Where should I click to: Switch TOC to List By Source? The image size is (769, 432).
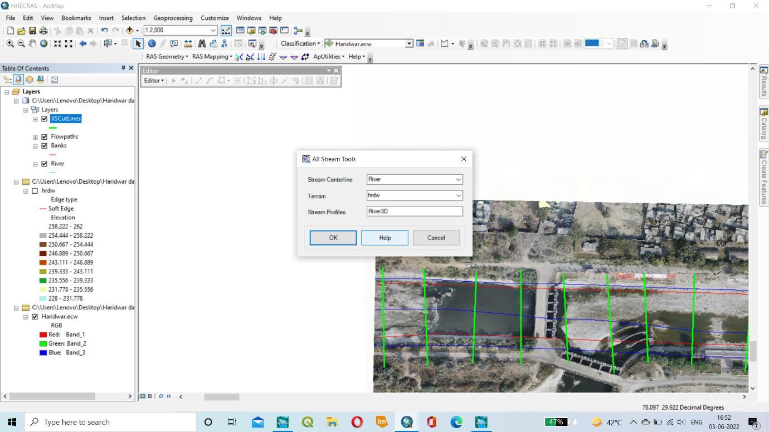click(18, 80)
